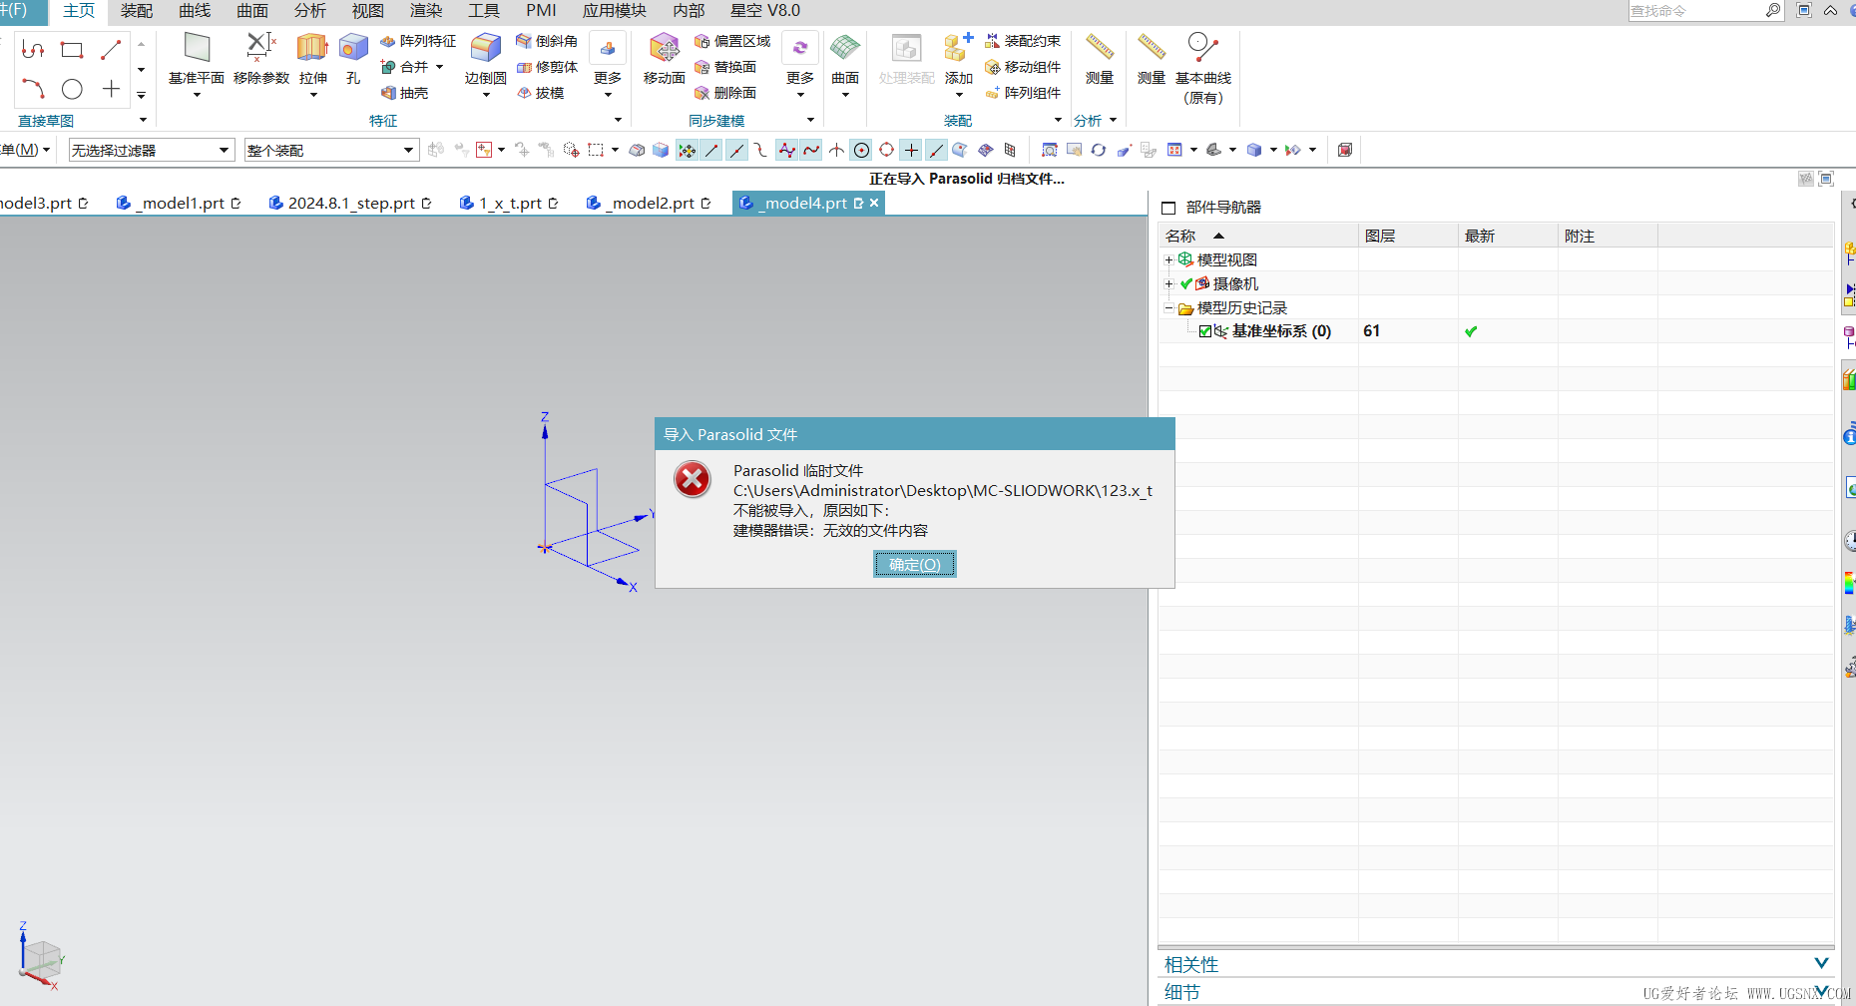Expand the 细节 details section
This screenshot has width=1856, height=1006.
pyautogui.click(x=1822, y=991)
